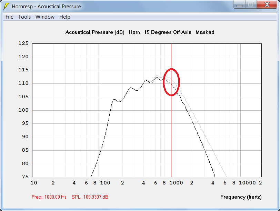Open the Help menu
The image size is (280, 211).
point(64,17)
